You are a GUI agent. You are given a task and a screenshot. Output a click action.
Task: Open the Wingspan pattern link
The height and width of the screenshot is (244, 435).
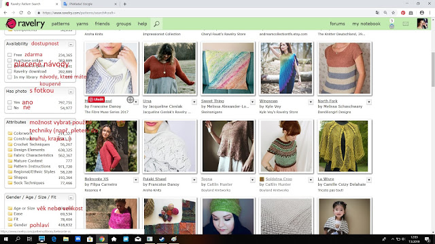click(x=268, y=101)
